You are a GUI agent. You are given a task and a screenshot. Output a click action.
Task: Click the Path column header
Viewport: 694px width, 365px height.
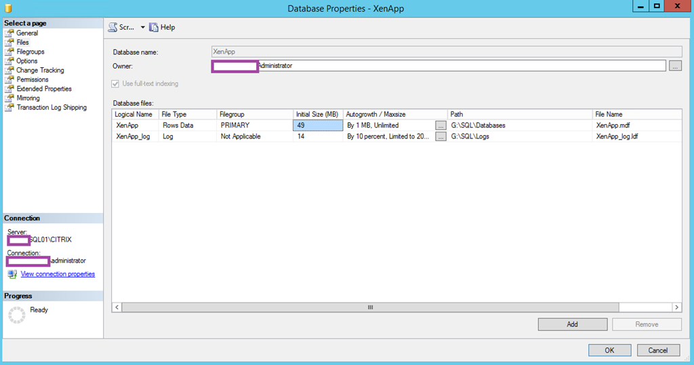520,114
